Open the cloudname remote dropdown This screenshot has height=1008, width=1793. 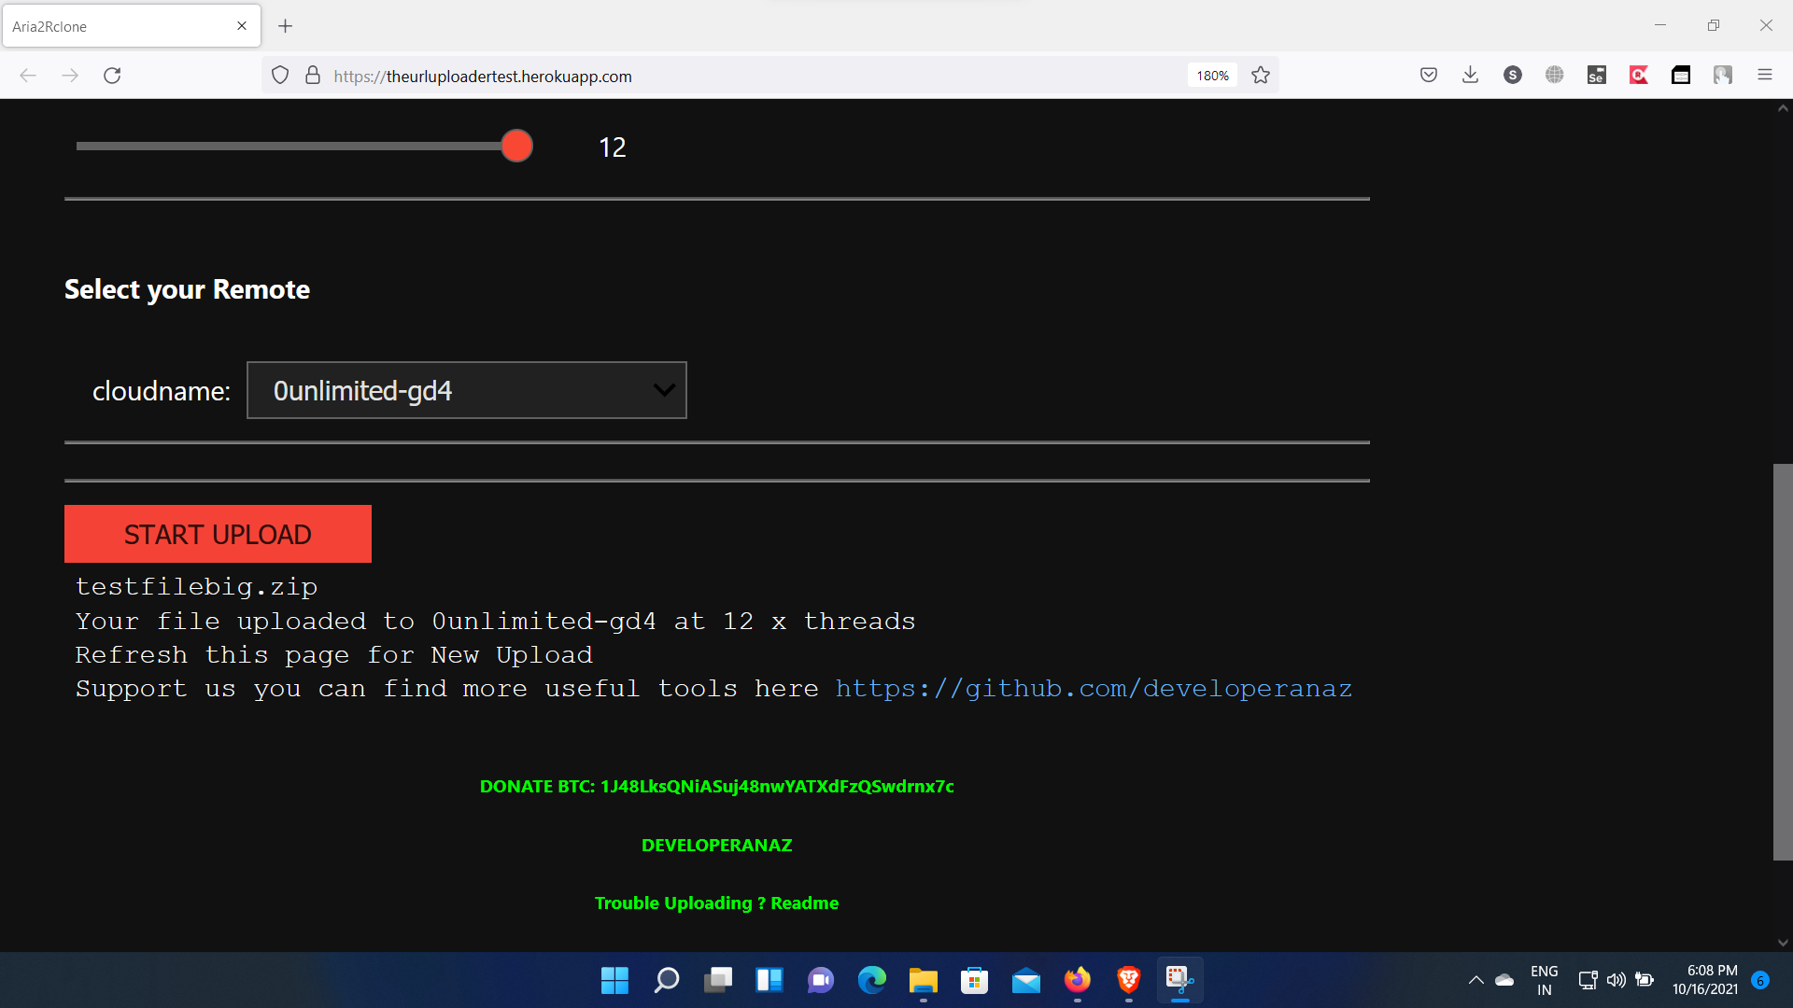[467, 390]
